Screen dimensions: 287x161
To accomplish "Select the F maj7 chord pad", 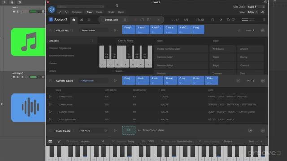I will coord(129,30).
